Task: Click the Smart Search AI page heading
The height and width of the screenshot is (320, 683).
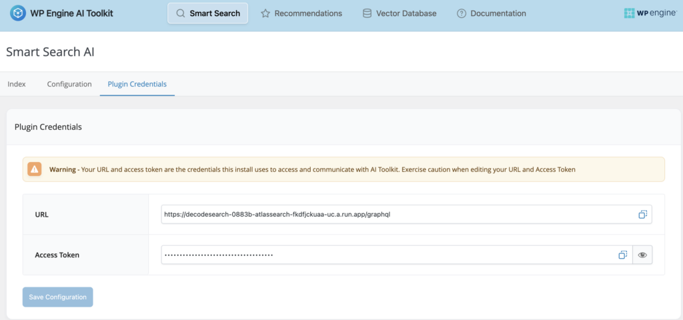Action: (x=50, y=51)
